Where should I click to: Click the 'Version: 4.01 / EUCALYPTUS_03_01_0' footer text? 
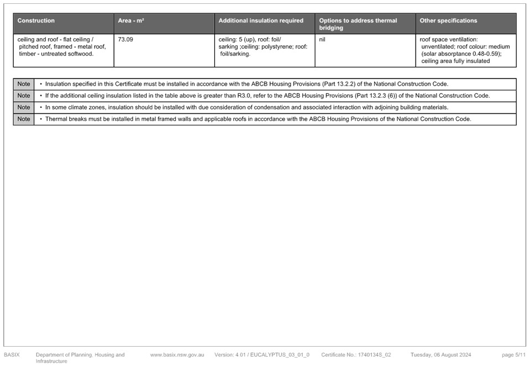click(x=262, y=354)
